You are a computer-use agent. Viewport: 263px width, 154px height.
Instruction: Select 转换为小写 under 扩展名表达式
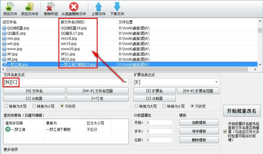coord(165,106)
